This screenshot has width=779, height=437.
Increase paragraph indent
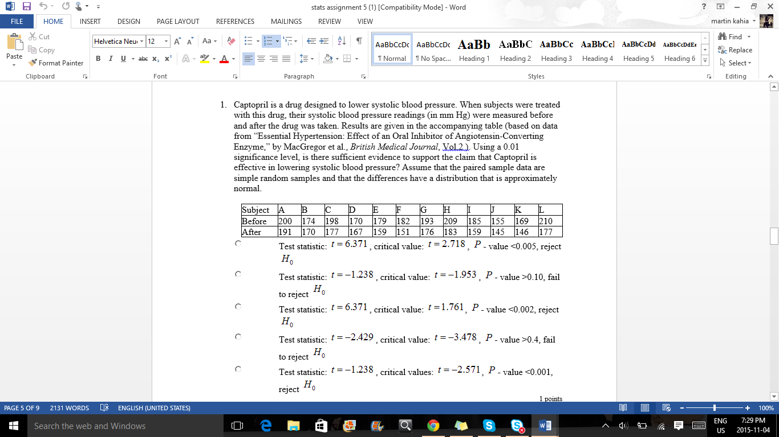[324, 41]
